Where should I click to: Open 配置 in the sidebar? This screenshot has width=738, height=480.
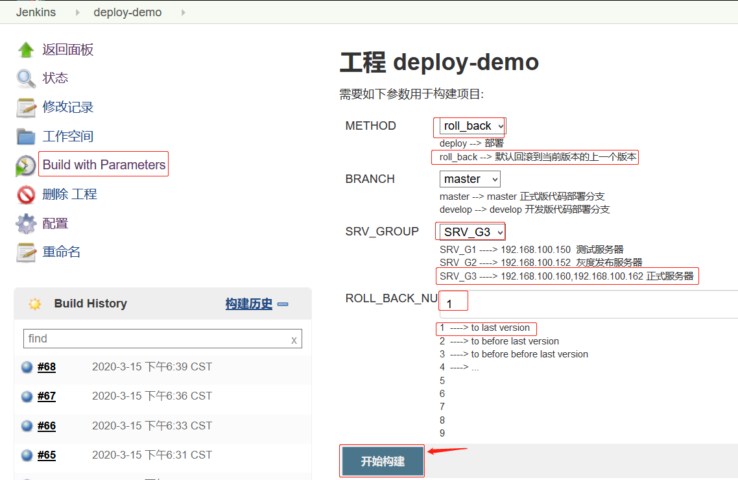(55, 224)
